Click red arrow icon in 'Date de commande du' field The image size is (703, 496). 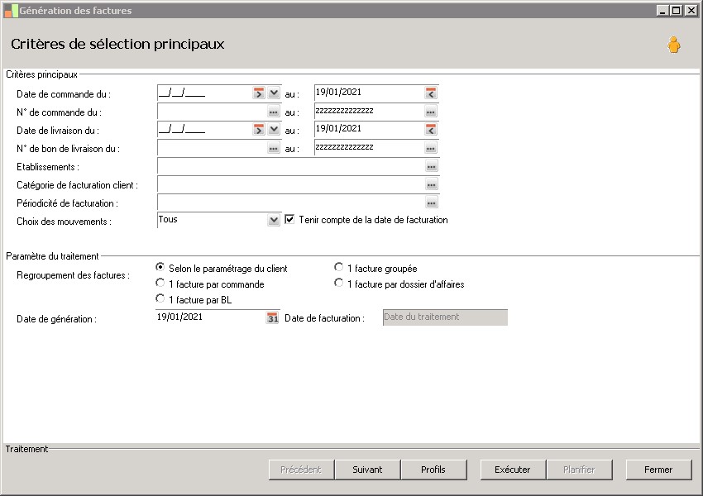point(259,93)
